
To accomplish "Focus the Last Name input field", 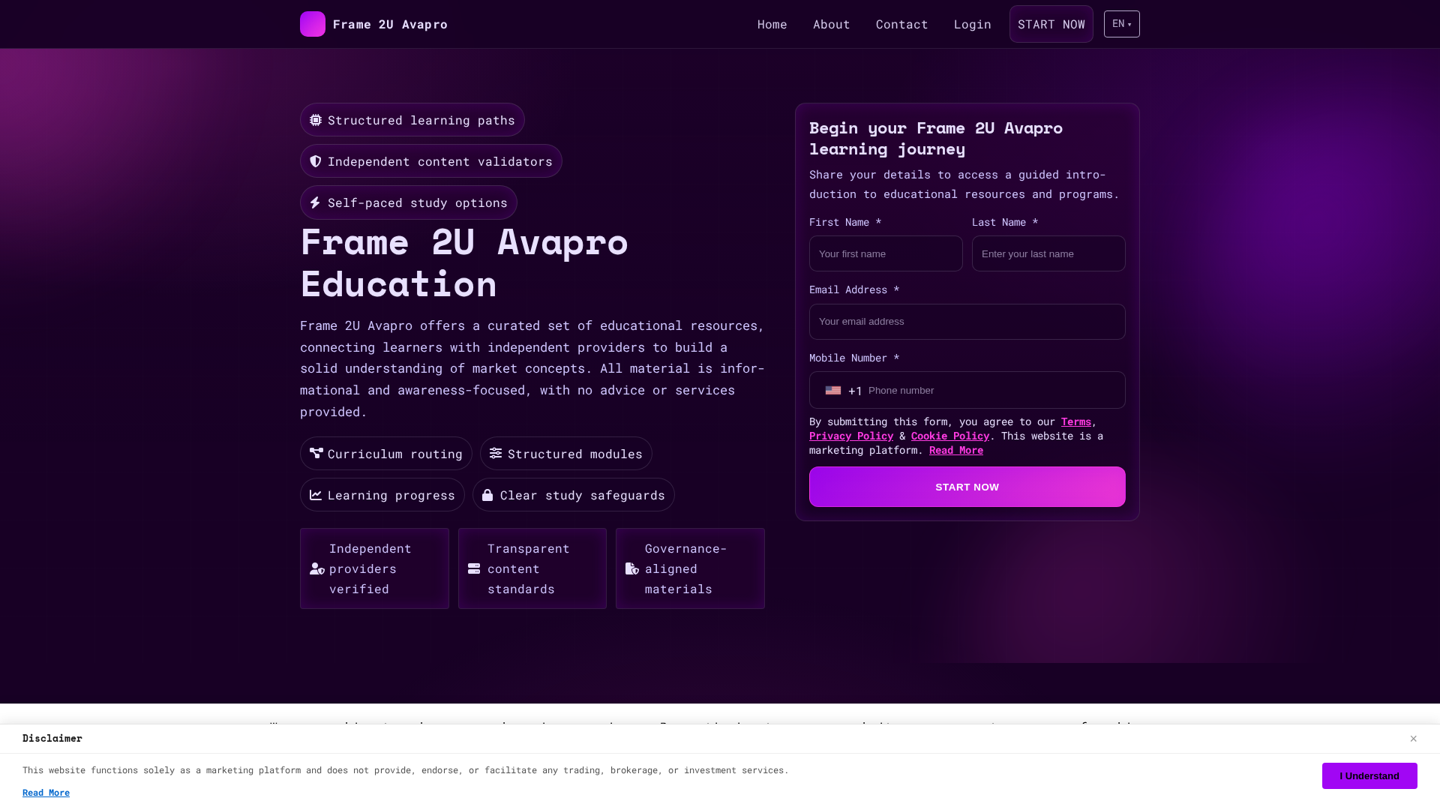I will pos(1048,253).
